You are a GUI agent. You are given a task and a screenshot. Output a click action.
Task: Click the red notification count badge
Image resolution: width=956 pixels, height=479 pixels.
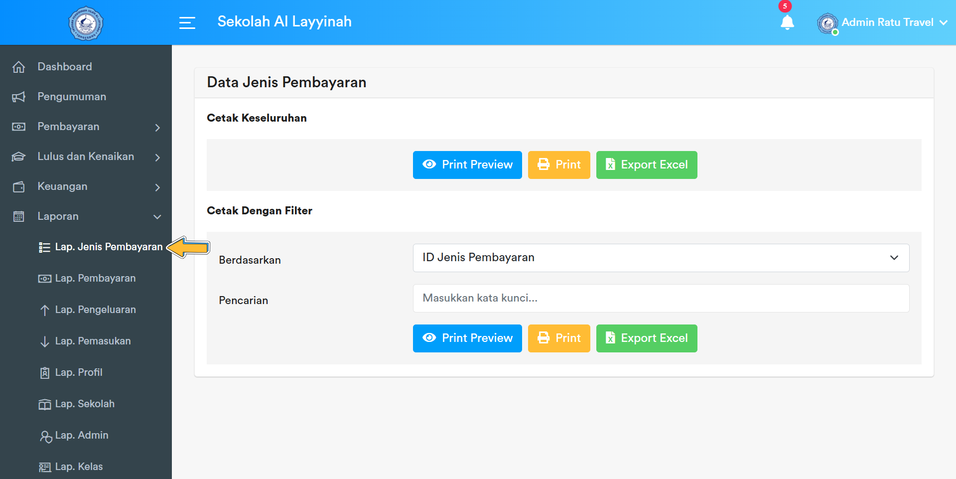click(x=786, y=6)
